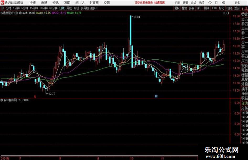248x160 pixels.
Task: Open the 发现 menu
Action: click(67, 3)
